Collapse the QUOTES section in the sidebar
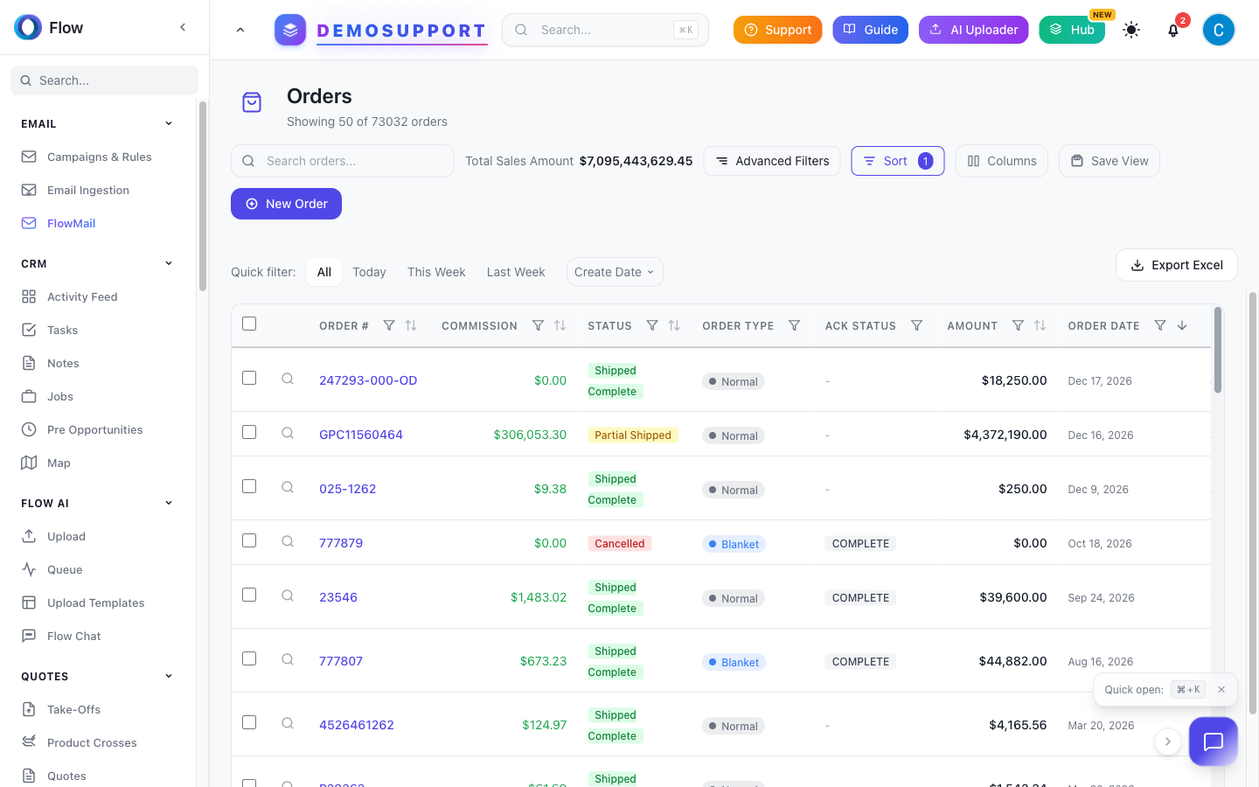The image size is (1259, 787). point(168,675)
